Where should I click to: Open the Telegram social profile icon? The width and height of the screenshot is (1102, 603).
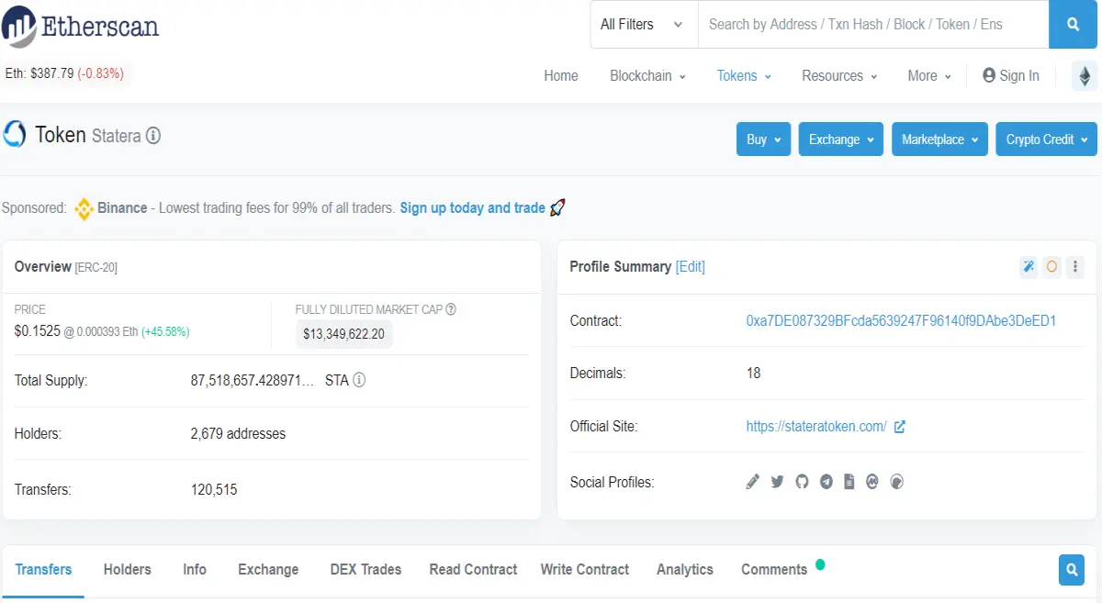pos(826,481)
